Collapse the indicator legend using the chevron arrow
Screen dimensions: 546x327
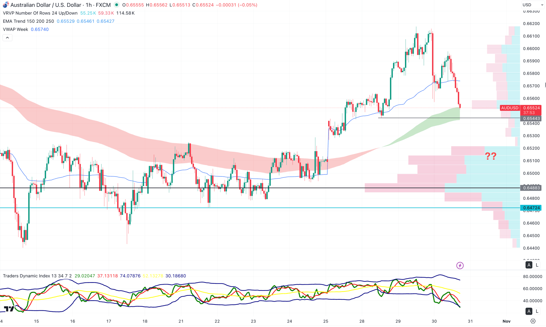coord(7,38)
